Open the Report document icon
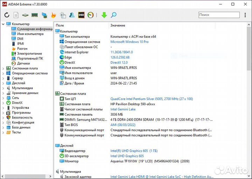 pyautogui.click(x=16, y=15)
